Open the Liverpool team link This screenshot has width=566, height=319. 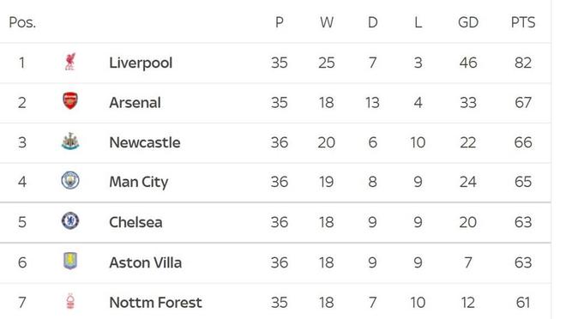(141, 63)
